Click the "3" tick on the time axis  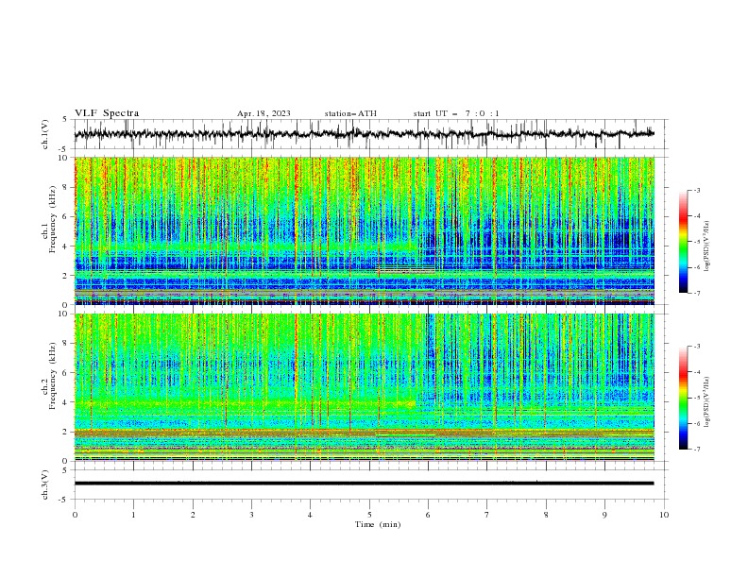(251, 515)
